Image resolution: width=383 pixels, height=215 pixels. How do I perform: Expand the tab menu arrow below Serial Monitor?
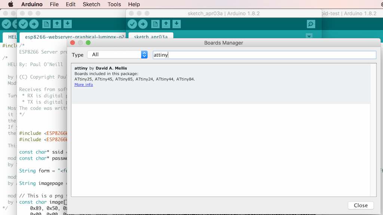tap(309, 36)
